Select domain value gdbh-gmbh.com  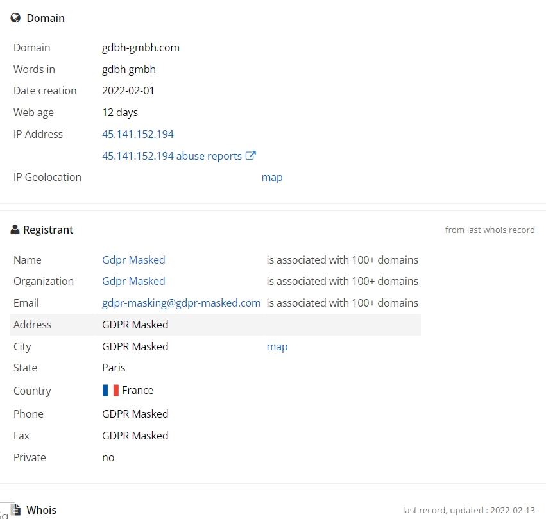[141, 47]
